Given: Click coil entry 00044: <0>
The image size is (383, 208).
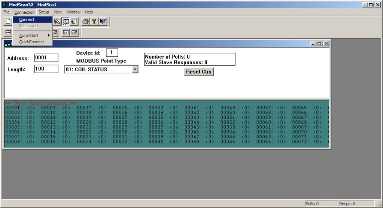Looking at the screenshot, I should pos(199,122).
